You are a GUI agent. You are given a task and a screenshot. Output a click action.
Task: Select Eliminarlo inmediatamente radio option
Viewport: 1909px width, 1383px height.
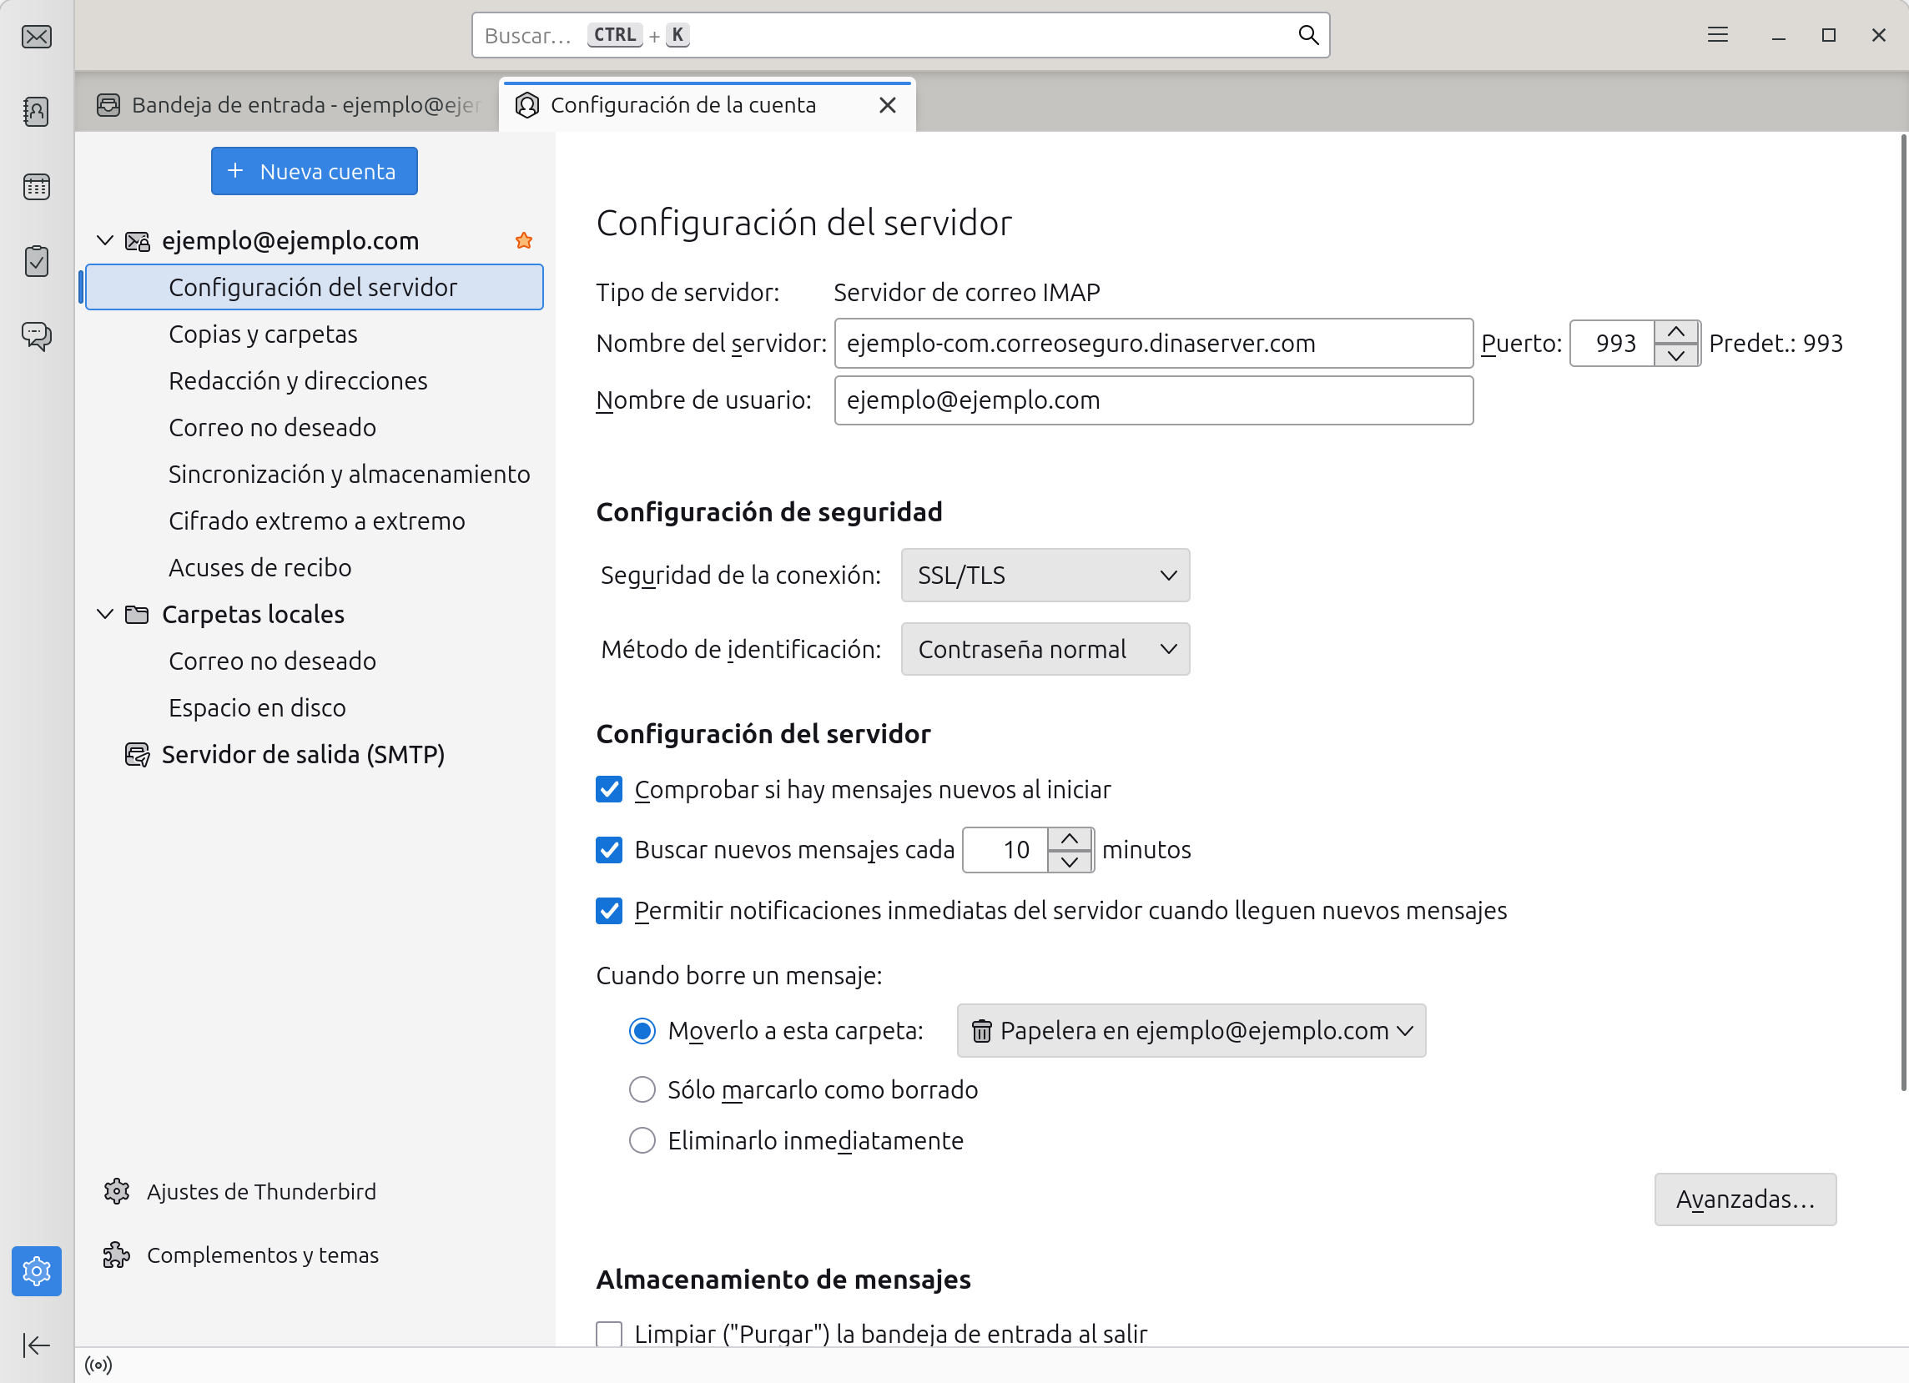click(x=642, y=1140)
